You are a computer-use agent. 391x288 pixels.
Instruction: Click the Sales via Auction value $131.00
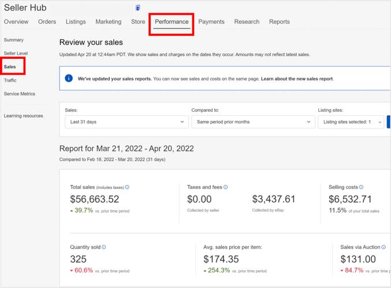coord(358,259)
